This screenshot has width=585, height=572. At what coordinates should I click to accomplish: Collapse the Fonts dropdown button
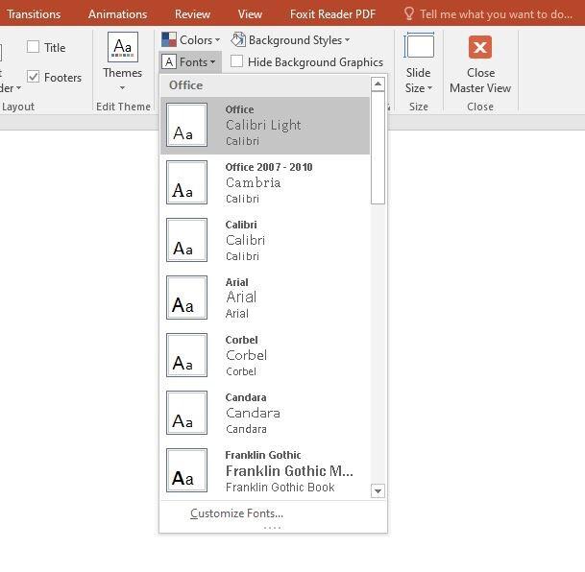tap(190, 62)
